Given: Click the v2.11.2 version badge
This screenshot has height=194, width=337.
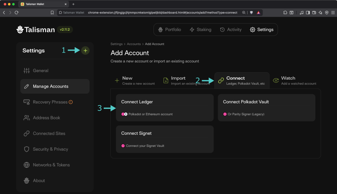Looking at the screenshot, I should tap(65, 30).
